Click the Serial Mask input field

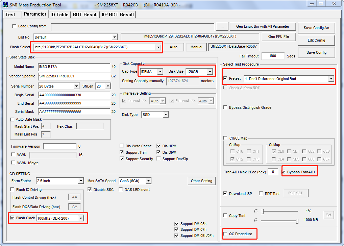pyautogui.click(x=74, y=112)
